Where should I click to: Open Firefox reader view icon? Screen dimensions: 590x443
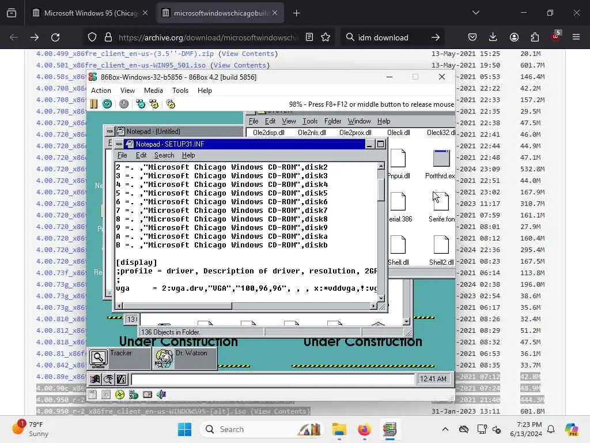[x=309, y=37]
